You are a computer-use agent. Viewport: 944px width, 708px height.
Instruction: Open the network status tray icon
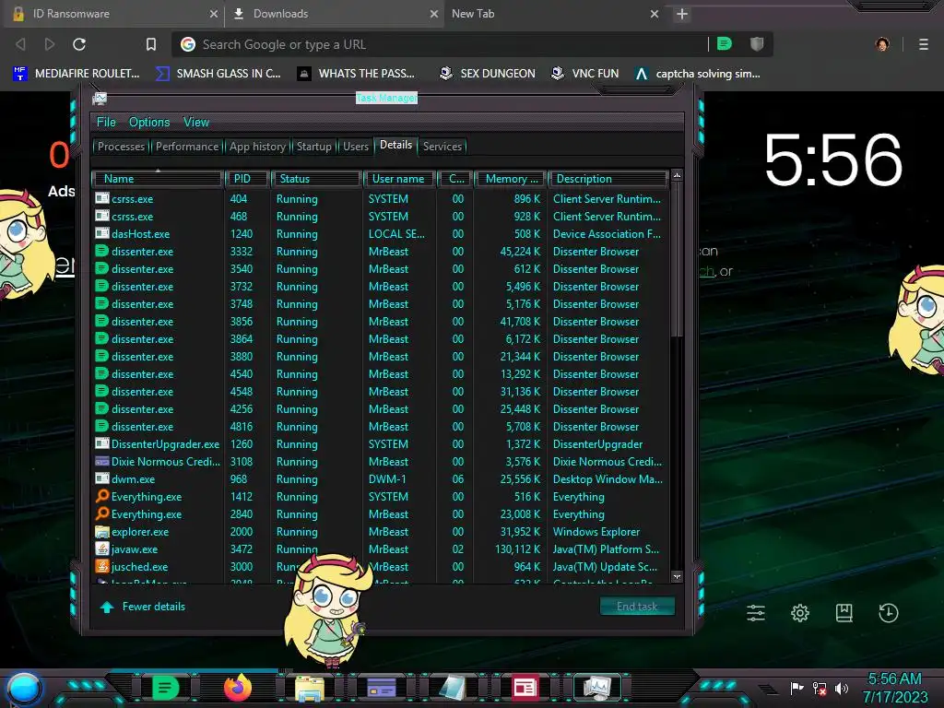820,688
